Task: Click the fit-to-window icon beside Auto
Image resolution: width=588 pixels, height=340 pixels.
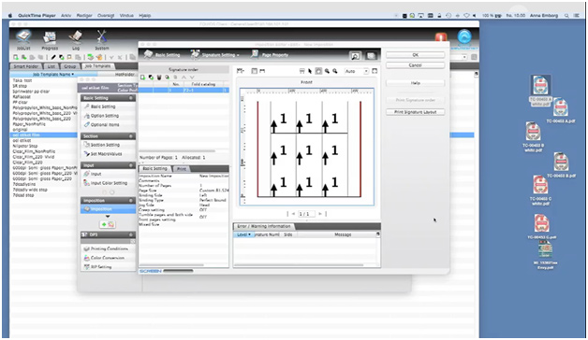Action: click(375, 71)
